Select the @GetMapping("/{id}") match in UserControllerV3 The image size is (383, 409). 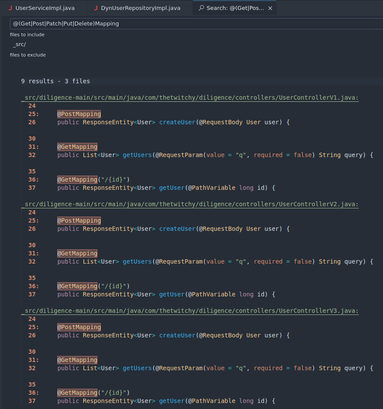click(x=93, y=393)
